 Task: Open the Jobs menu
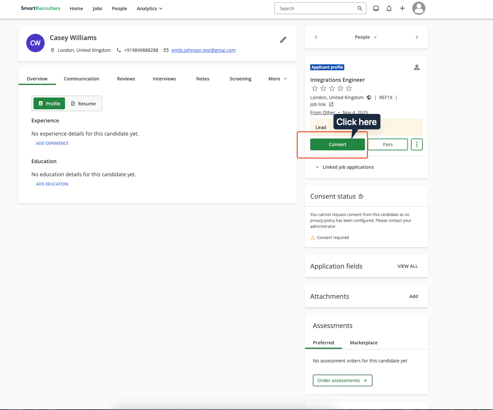pos(97,9)
